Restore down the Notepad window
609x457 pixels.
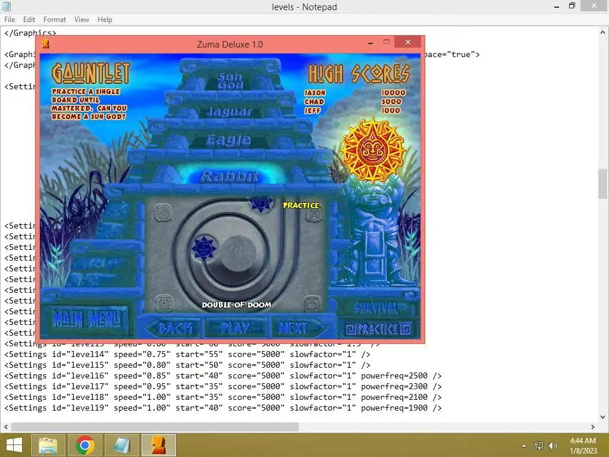pos(572,6)
